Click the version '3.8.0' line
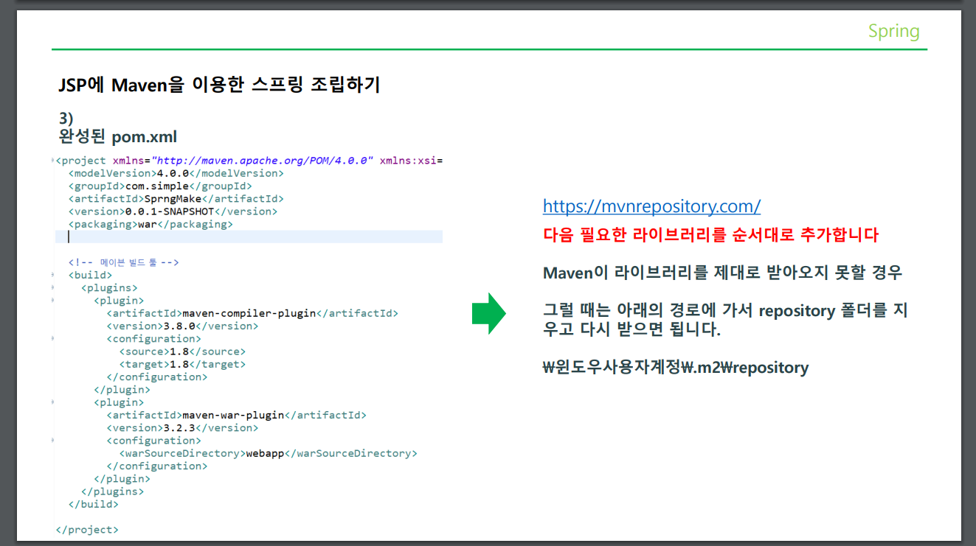976x546 pixels. (x=182, y=326)
